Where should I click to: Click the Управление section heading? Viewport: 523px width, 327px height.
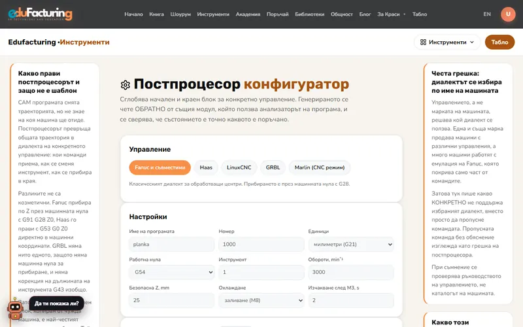[x=150, y=149]
